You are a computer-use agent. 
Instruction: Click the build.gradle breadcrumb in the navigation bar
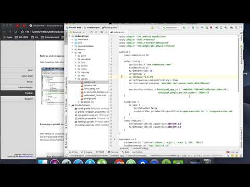coord(109,28)
